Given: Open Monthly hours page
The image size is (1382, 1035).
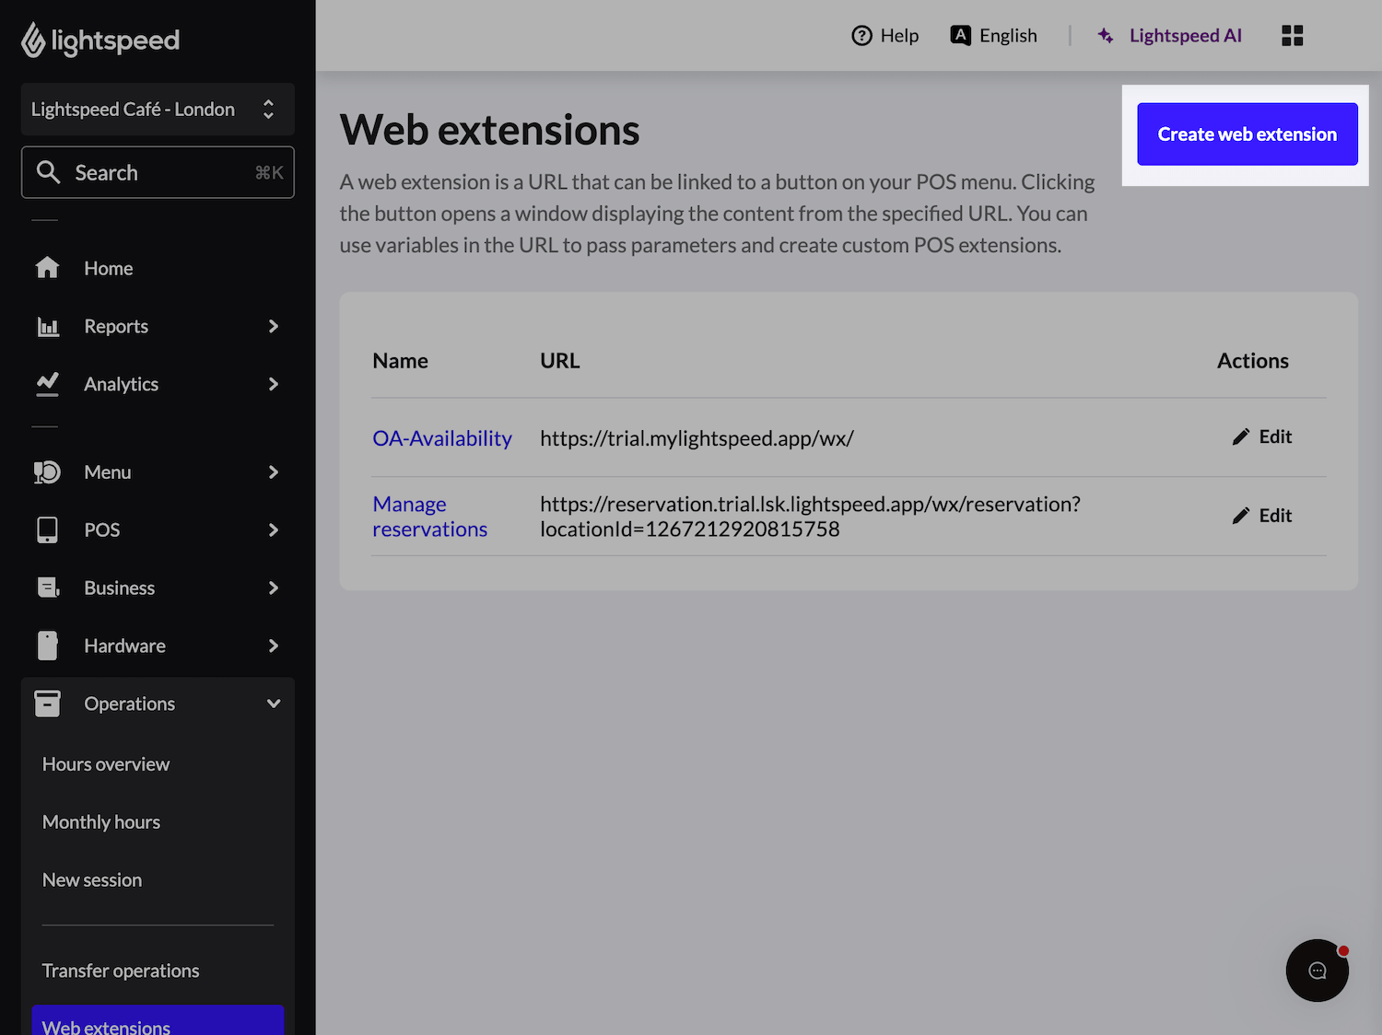Looking at the screenshot, I should 101,822.
